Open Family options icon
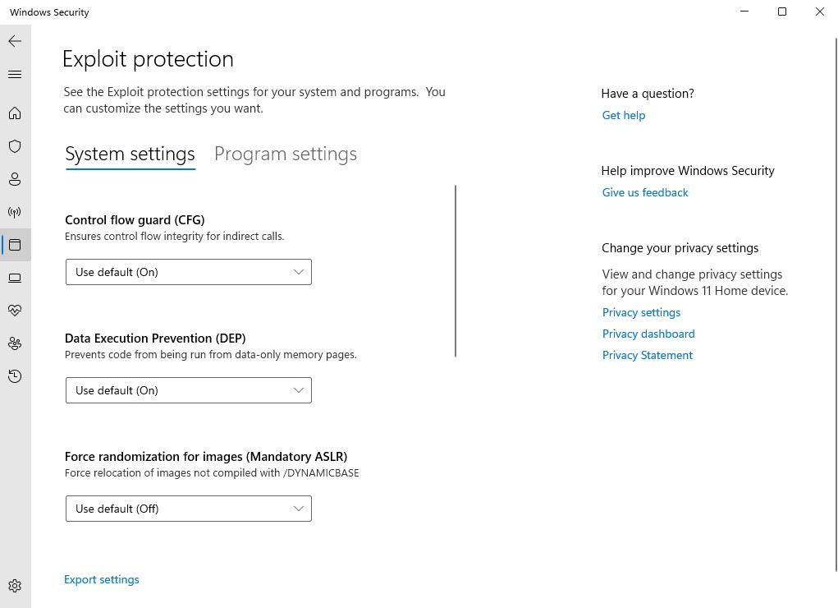This screenshot has height=608, width=838. pyautogui.click(x=15, y=343)
